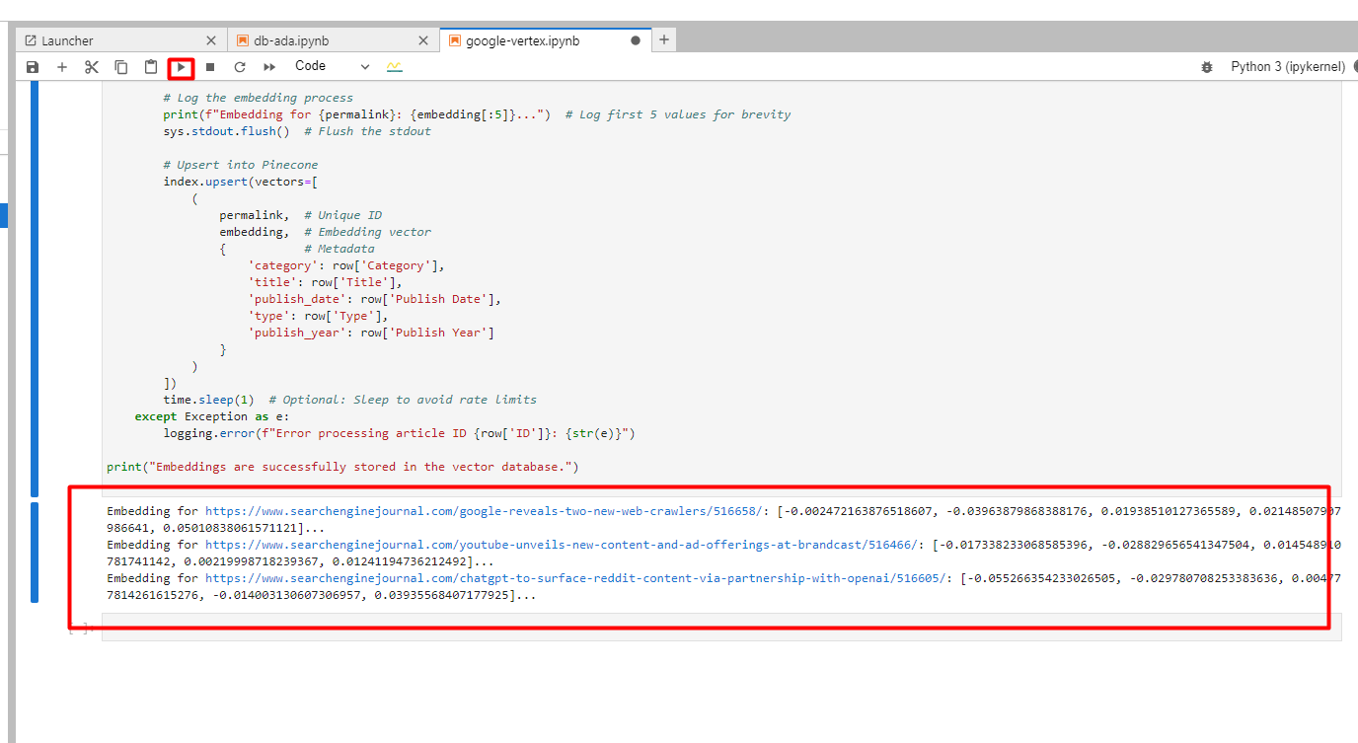
Task: Interrupt the kernel with the stop icon
Action: pos(210,67)
